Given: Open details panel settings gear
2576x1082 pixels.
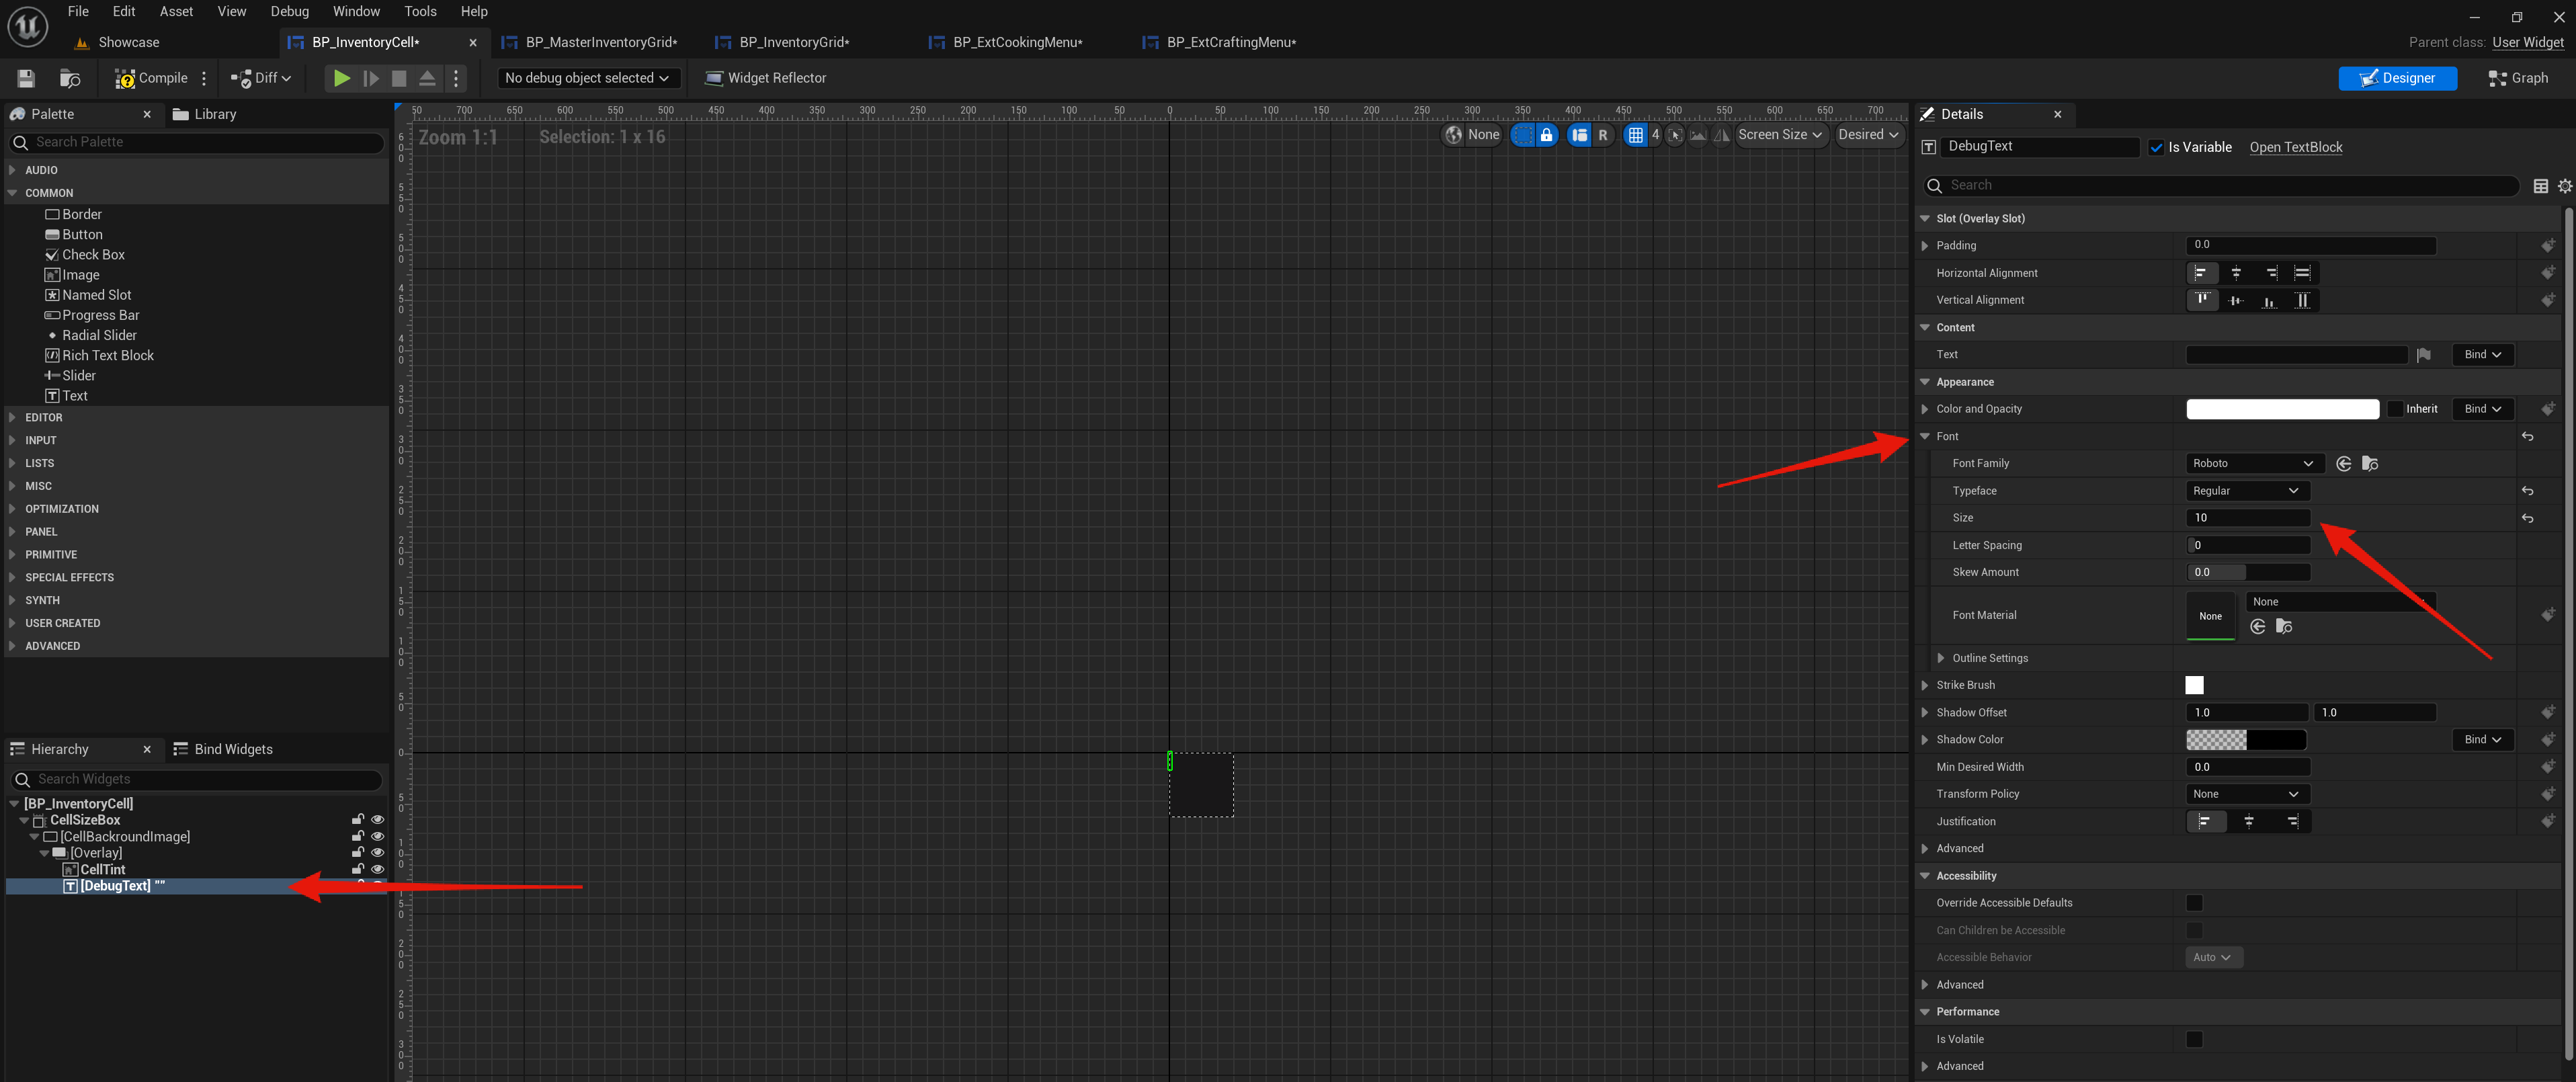Looking at the screenshot, I should [x=2564, y=186].
